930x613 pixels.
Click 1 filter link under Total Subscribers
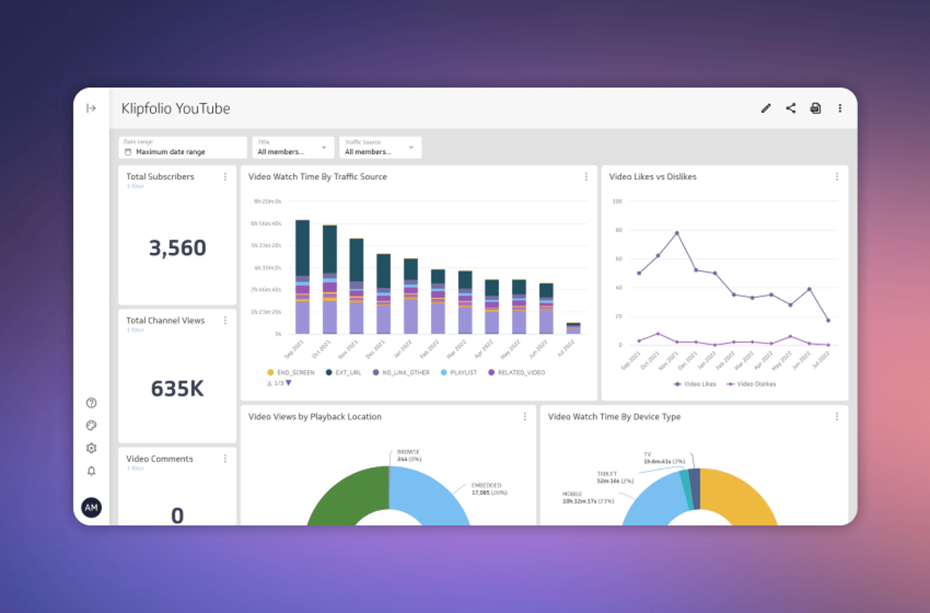(135, 186)
